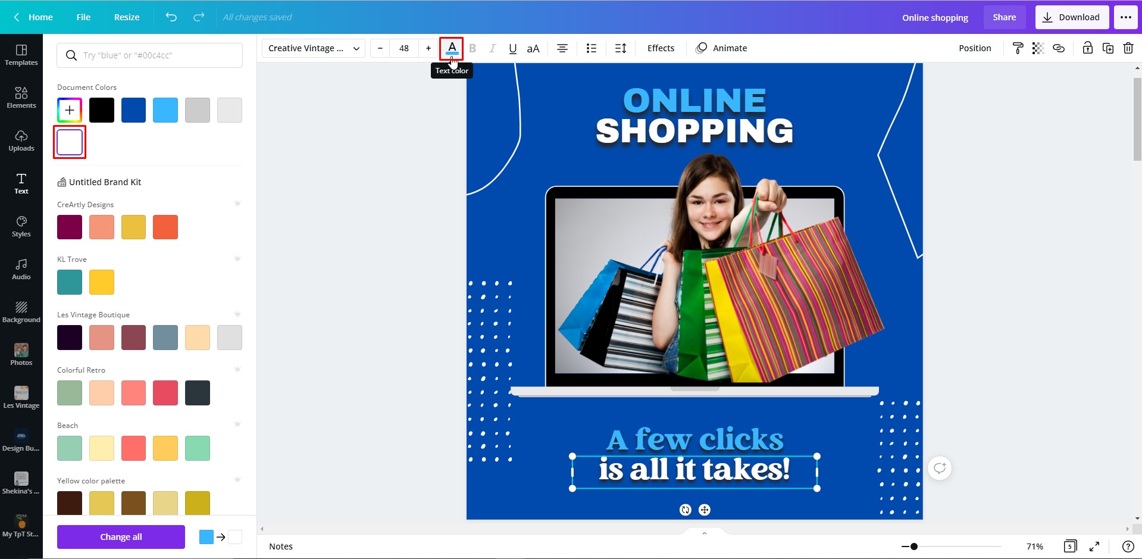
Task: Enter fullscreen presentation mode
Action: (x=1094, y=546)
